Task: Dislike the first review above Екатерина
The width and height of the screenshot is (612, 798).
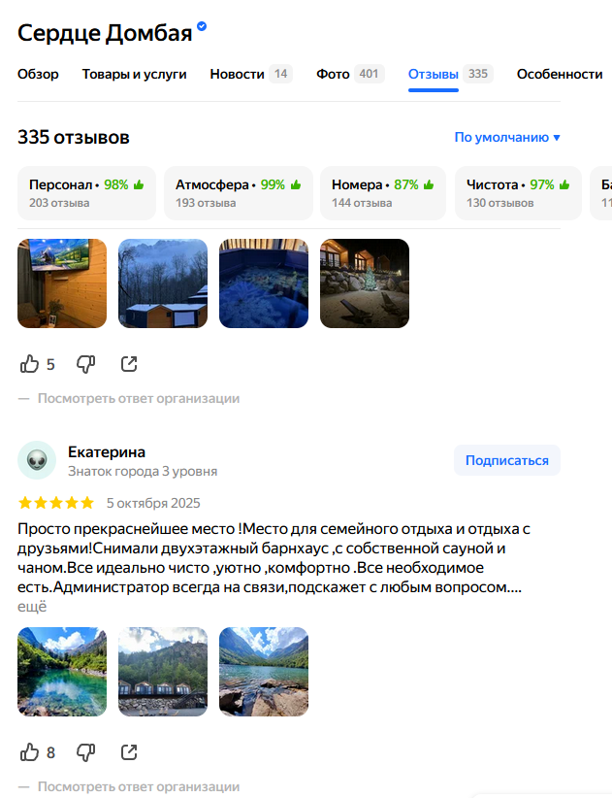Action: [x=85, y=364]
